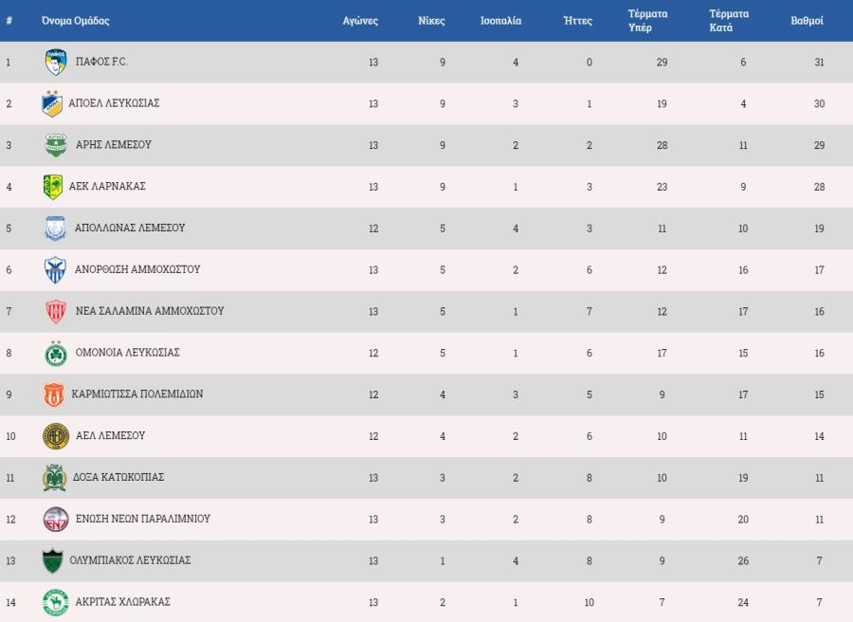
Task: Click the ΟΛΥΜΠΙΑΚΟΣ ΛΕΥΚΩΣΙΑΣ shield crest
Action: (53, 561)
